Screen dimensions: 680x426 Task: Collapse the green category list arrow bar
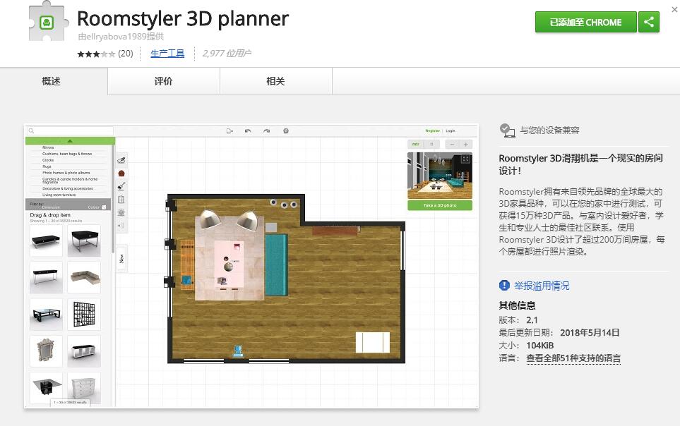tap(70, 141)
